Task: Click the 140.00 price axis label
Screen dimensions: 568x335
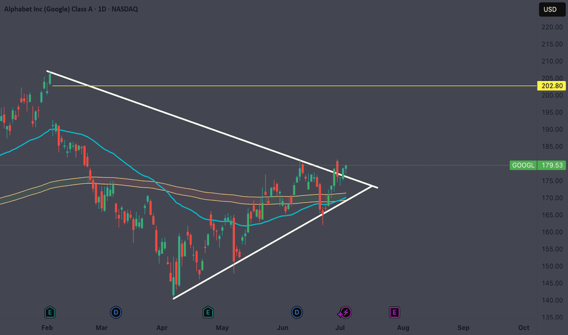Action: (x=552, y=300)
